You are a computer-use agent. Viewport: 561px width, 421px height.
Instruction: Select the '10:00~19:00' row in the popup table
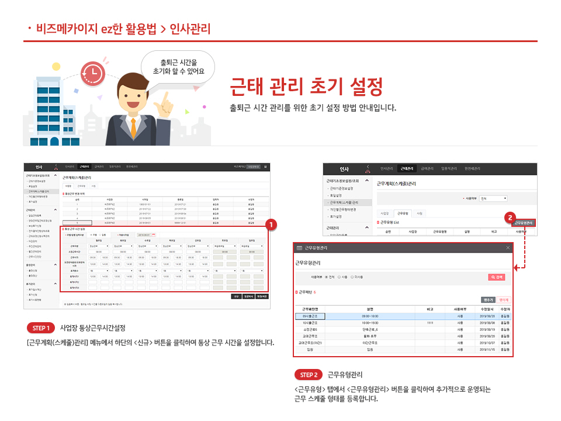point(403,323)
